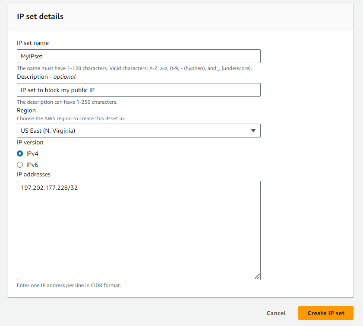Click the Create IP set button

point(326,313)
